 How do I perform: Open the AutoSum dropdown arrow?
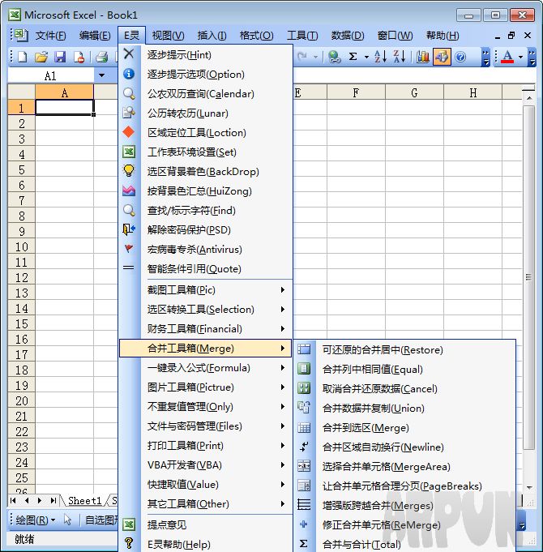pyautogui.click(x=366, y=57)
